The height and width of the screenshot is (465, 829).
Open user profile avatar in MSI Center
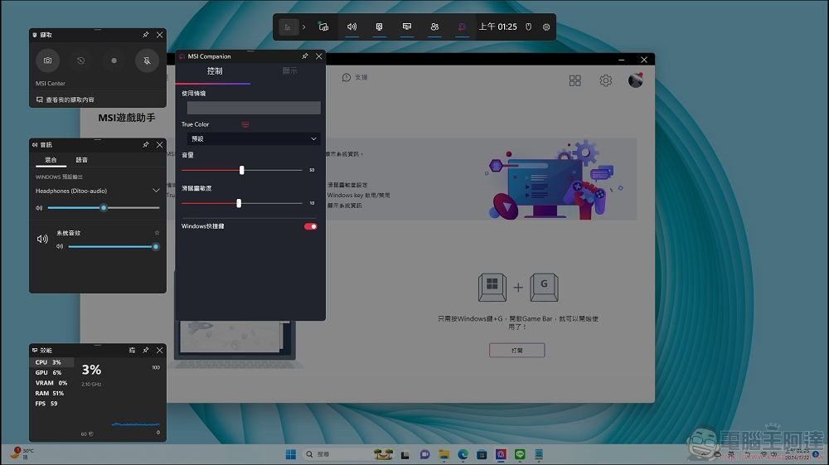tap(636, 80)
